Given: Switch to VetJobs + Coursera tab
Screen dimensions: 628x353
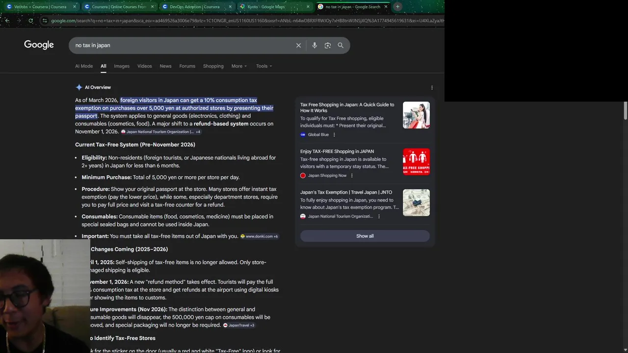Looking at the screenshot, I should click(x=39, y=7).
